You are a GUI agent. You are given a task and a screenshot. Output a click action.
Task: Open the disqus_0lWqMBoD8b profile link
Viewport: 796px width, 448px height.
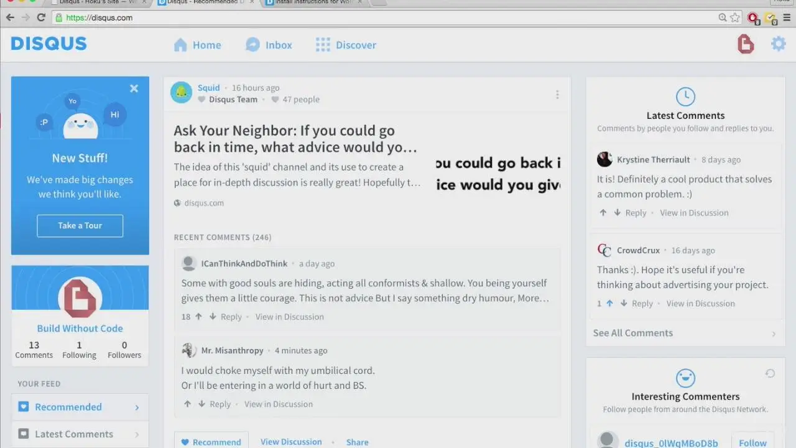671,444
